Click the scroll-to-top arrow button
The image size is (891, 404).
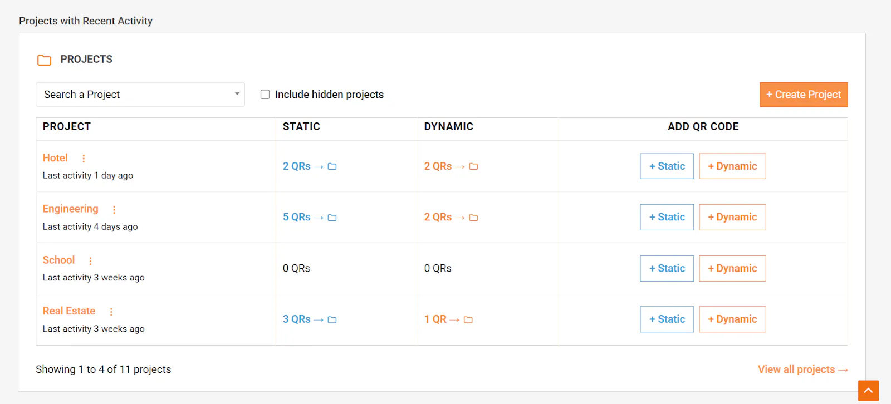tap(868, 391)
